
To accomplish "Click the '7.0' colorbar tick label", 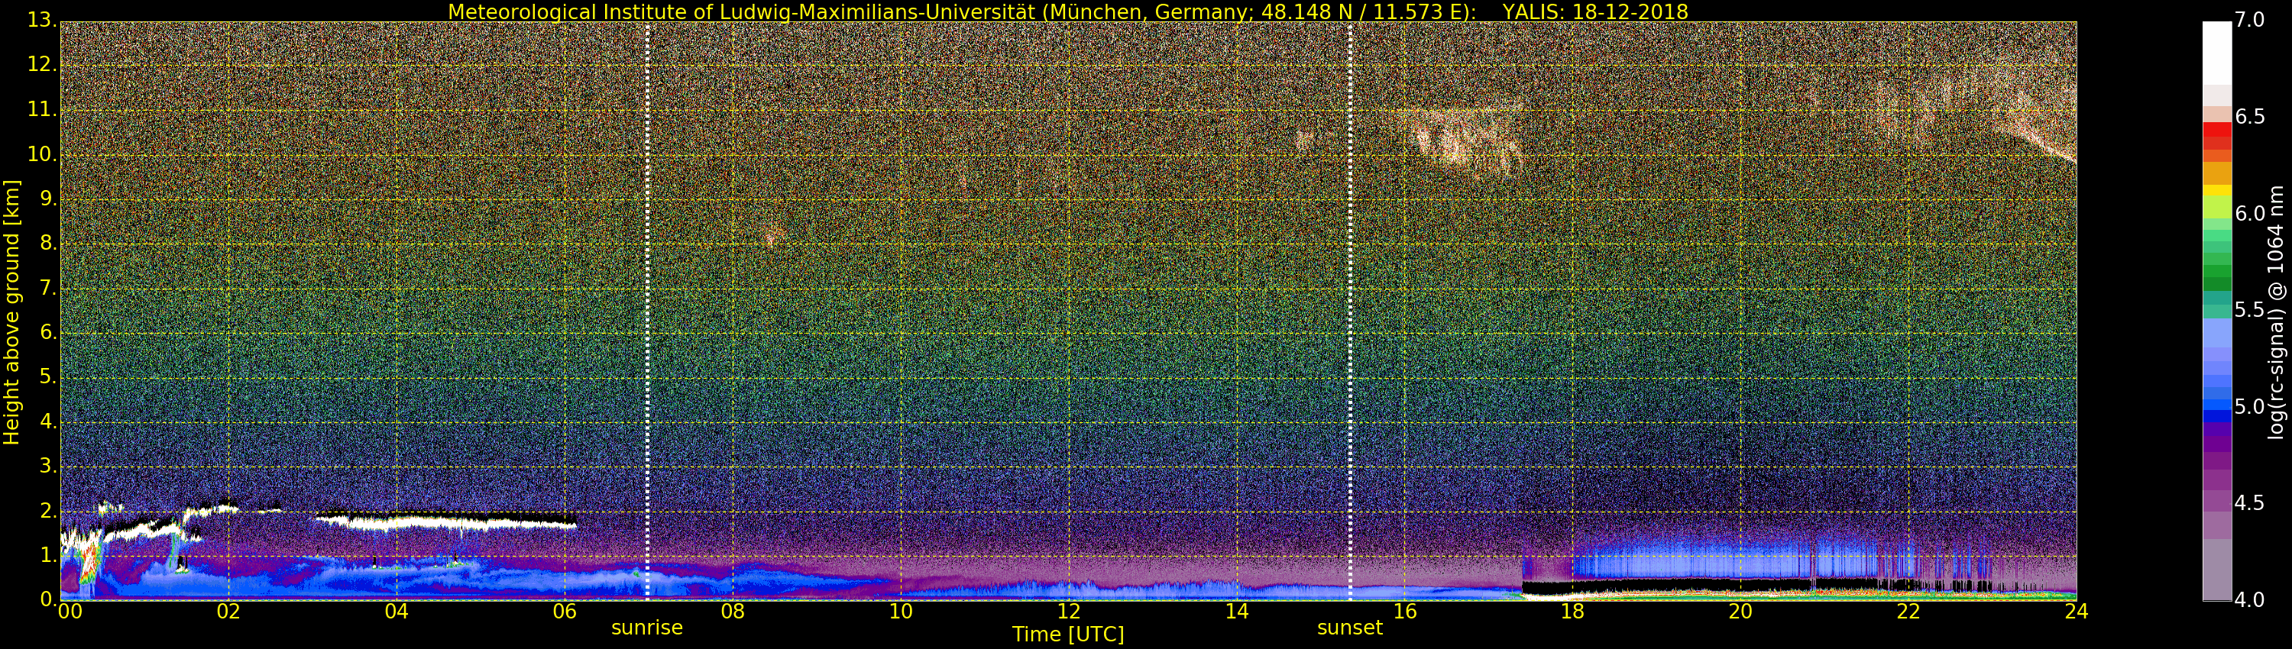I will coord(2250,21).
